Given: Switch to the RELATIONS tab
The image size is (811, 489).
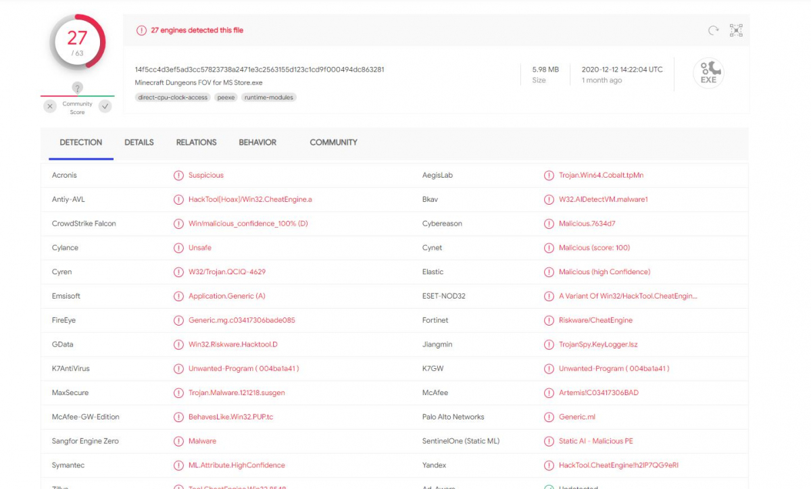Looking at the screenshot, I should point(196,143).
